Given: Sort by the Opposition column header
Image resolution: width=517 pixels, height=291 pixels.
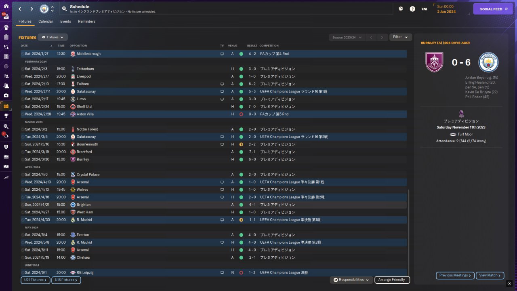Looking at the screenshot, I should tap(78, 46).
